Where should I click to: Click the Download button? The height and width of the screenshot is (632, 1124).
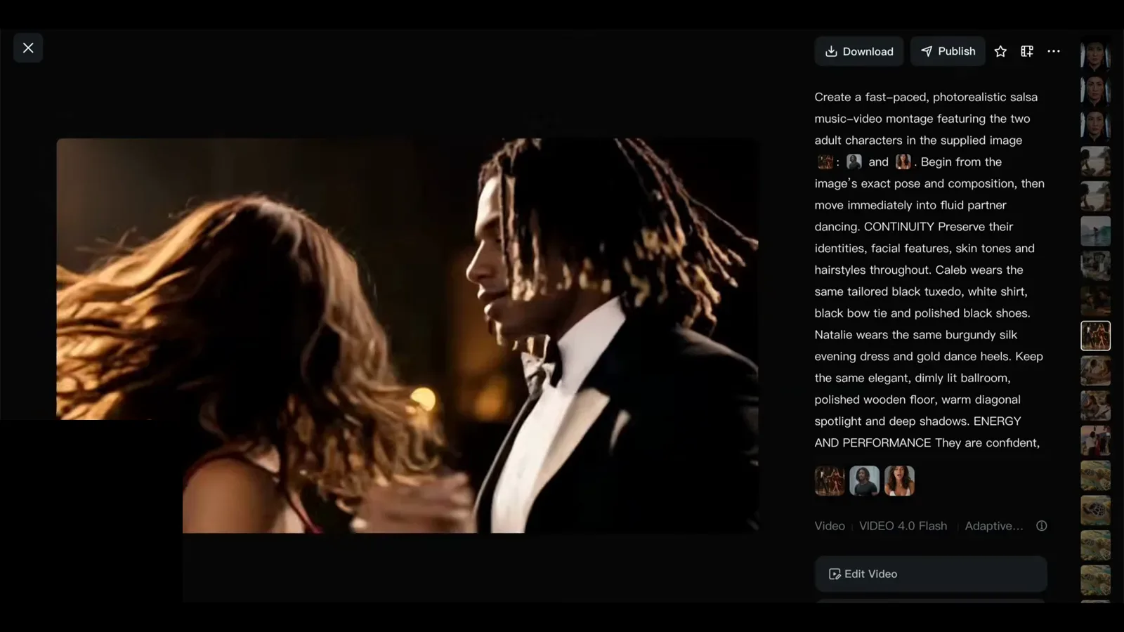coord(859,51)
